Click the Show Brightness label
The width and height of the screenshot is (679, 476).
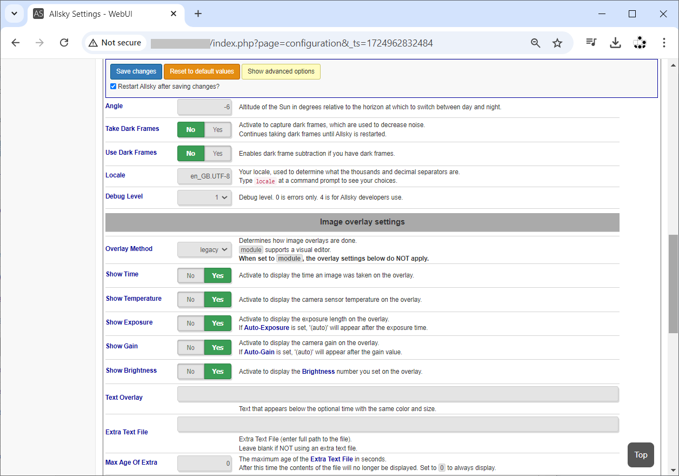click(131, 371)
